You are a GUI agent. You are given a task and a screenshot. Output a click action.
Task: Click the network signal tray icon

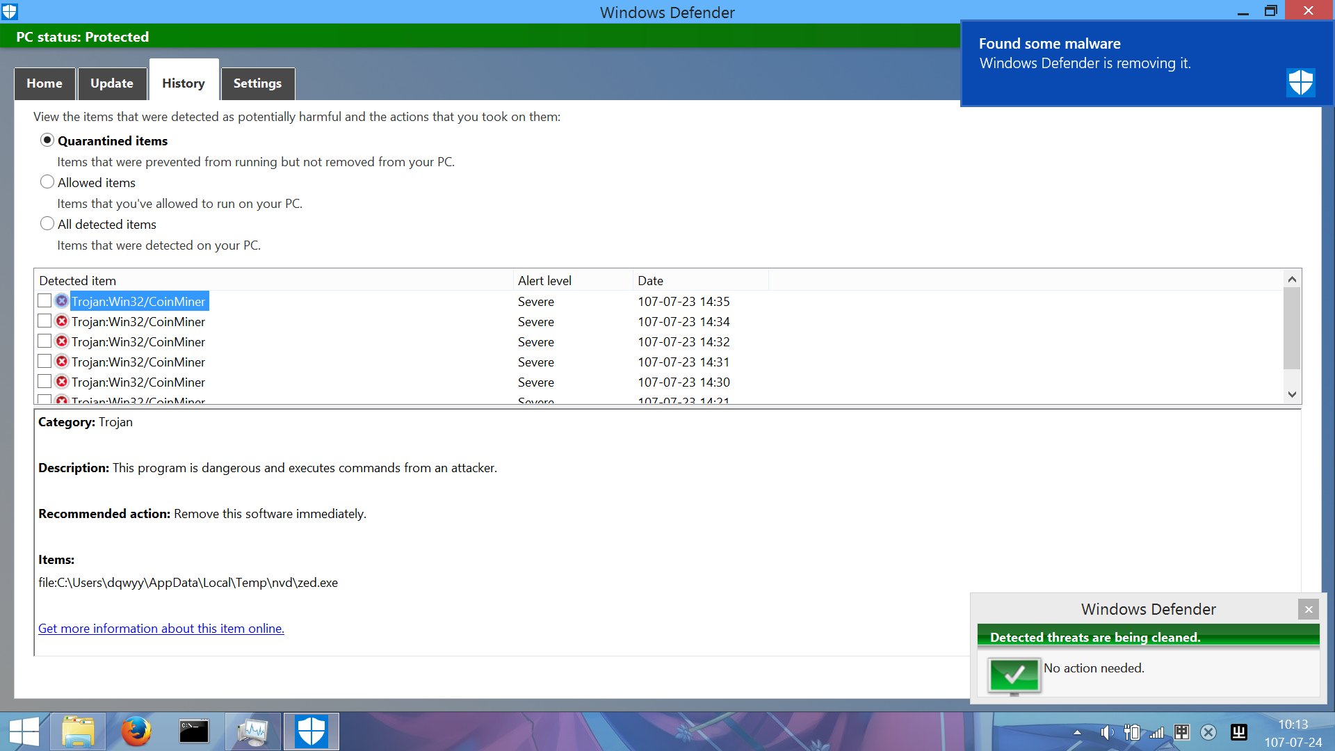[1156, 732]
